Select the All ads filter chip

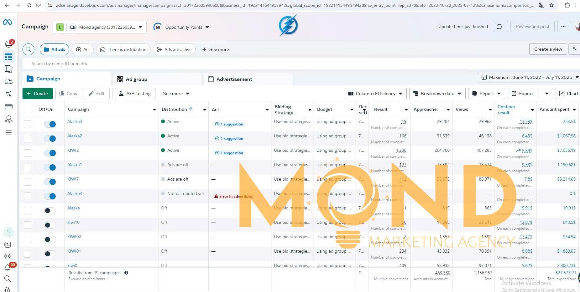55,49
